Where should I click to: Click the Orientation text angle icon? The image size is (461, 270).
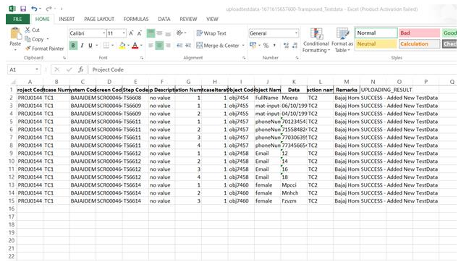[179, 33]
